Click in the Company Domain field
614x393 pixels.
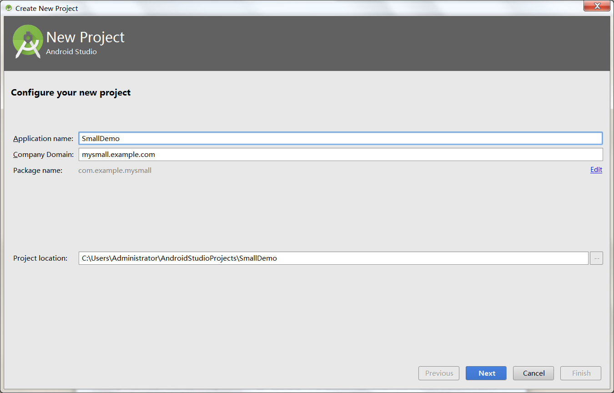coord(341,155)
